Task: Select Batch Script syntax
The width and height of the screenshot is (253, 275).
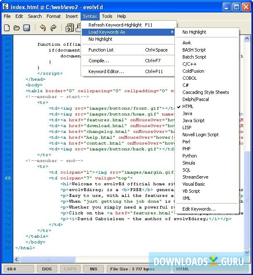Action: [x=207, y=57]
